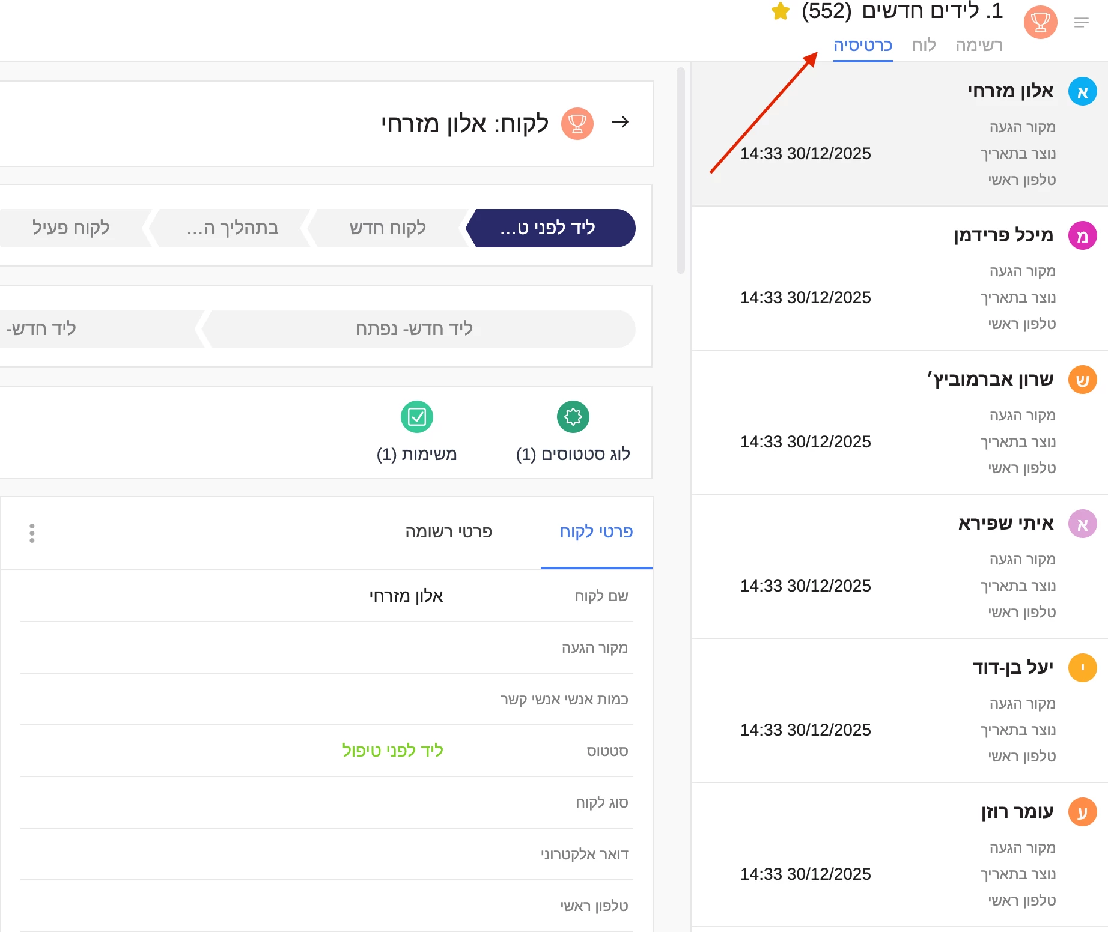Screen dimensions: 1108x932
Task: Open the יעל בן-דוד lead card name
Action: (1012, 668)
